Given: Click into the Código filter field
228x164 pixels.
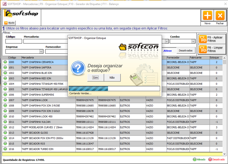Looking at the screenshot, I should 14,41.
